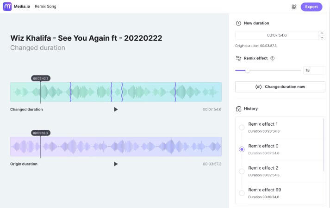This screenshot has height=208, width=330.
Task: Click the New duration time field
Action: pos(277,35)
